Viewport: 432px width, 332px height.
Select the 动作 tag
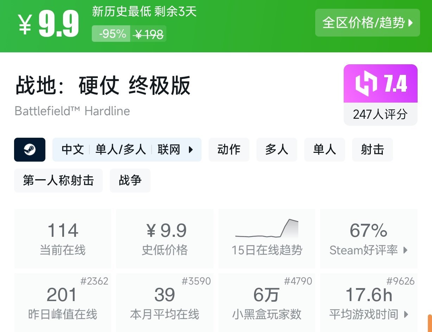(229, 150)
